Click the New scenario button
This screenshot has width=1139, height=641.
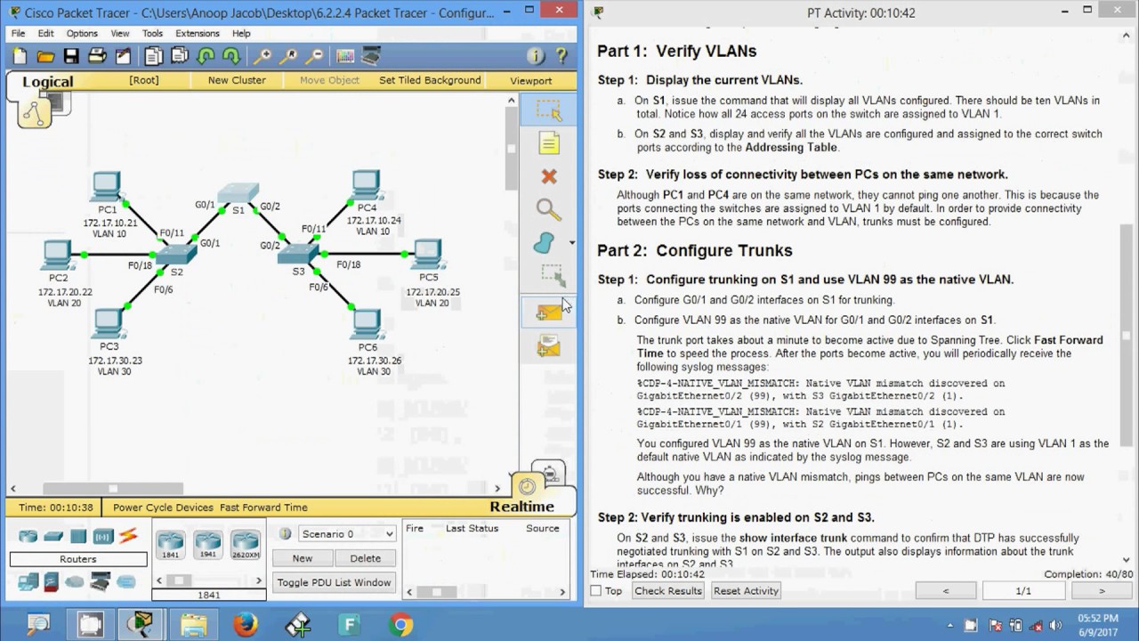303,558
